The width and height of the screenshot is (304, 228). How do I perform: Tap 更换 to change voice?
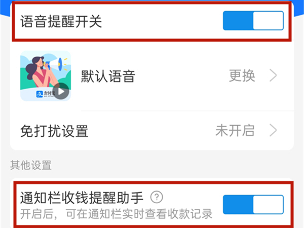(242, 75)
